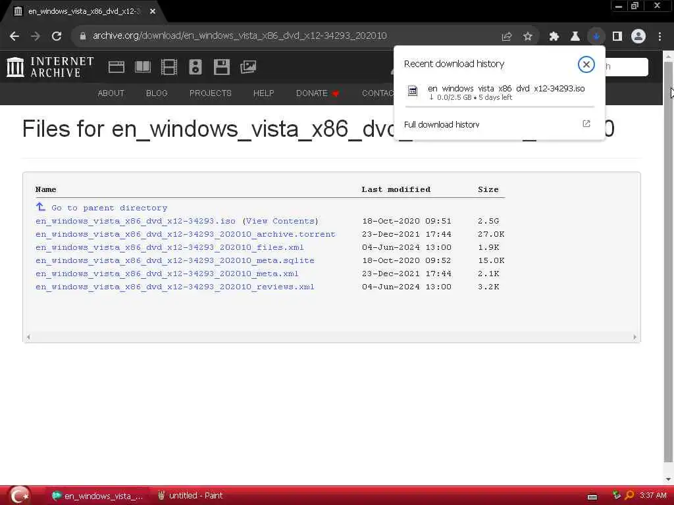Click the 18-Oct-2020 09:51 date
Image resolution: width=674 pixels, height=505 pixels.
point(407,221)
